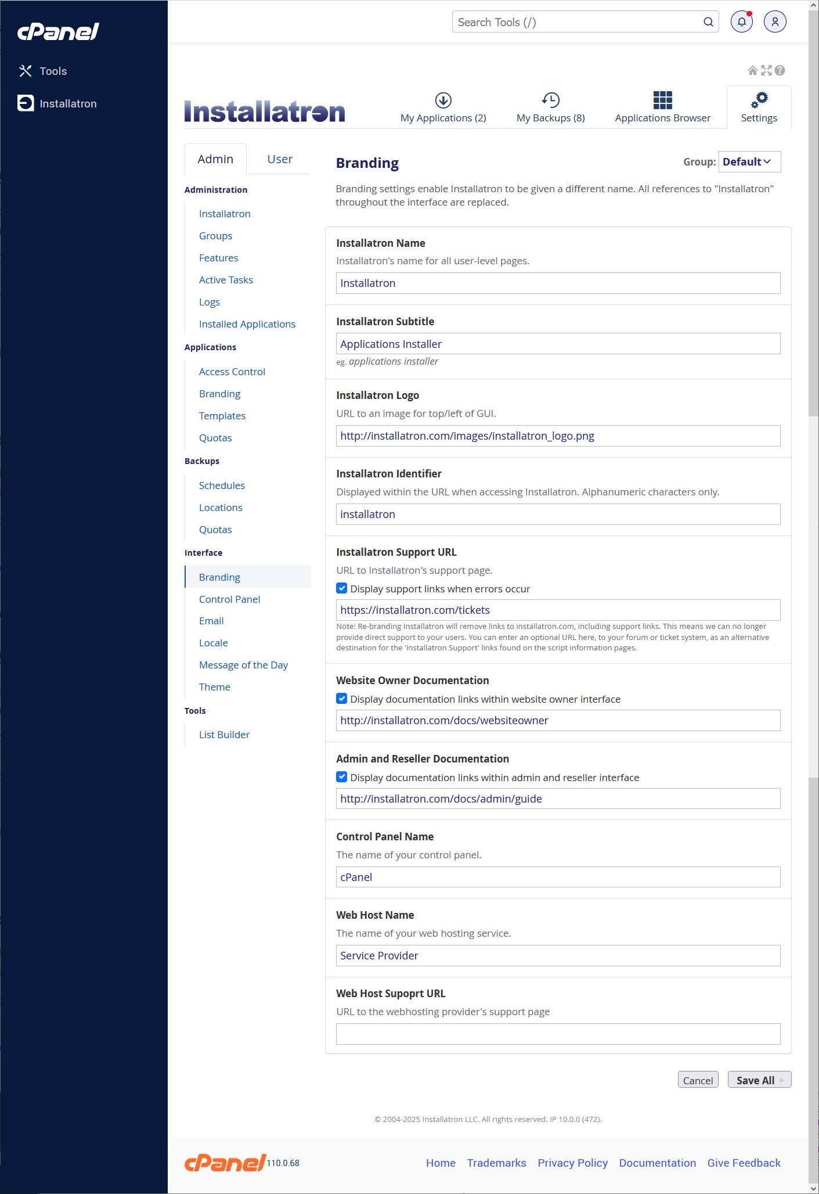Open Email settings link
The width and height of the screenshot is (819, 1194).
click(211, 621)
